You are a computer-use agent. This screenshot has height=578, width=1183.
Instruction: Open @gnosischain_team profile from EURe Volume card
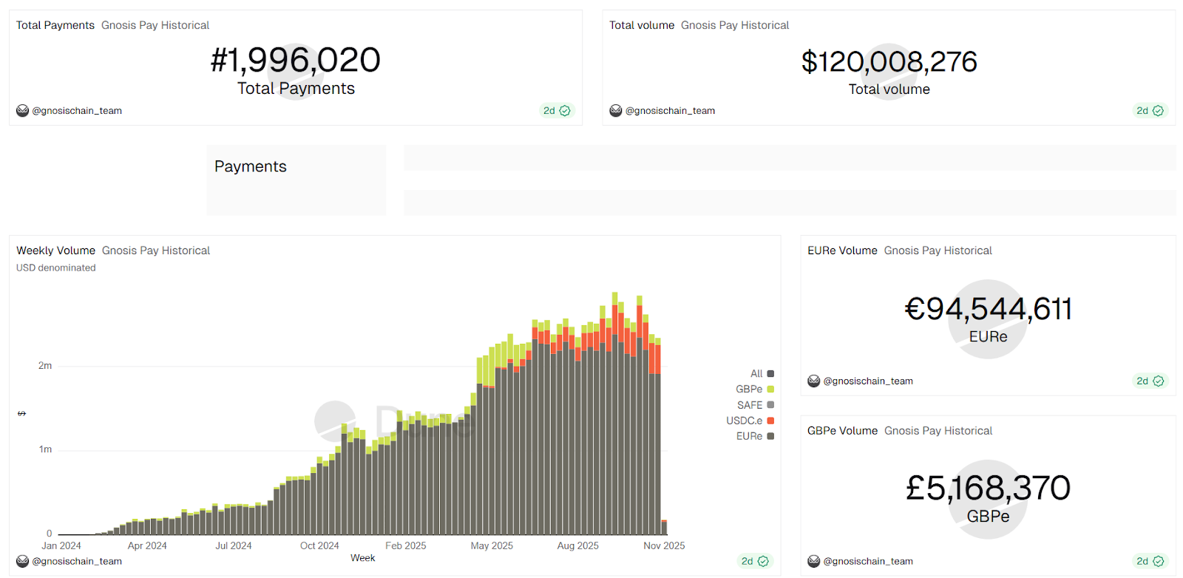(x=868, y=381)
